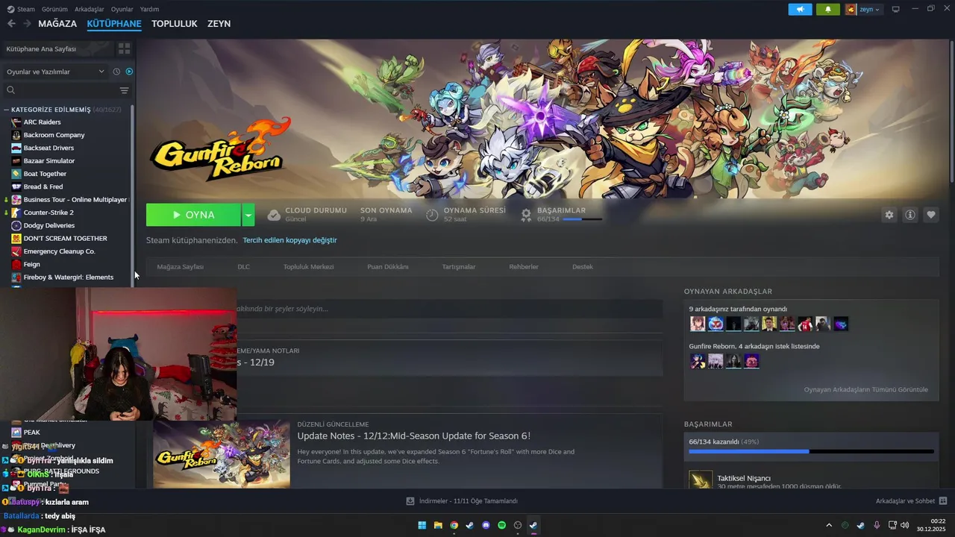The image size is (955, 537).
Task: Click the OBS Studio taskbar icon
Action: point(517,525)
